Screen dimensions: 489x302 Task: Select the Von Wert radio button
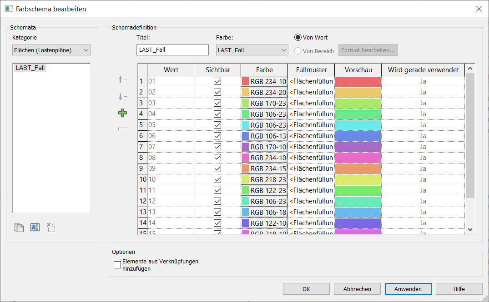pos(298,37)
